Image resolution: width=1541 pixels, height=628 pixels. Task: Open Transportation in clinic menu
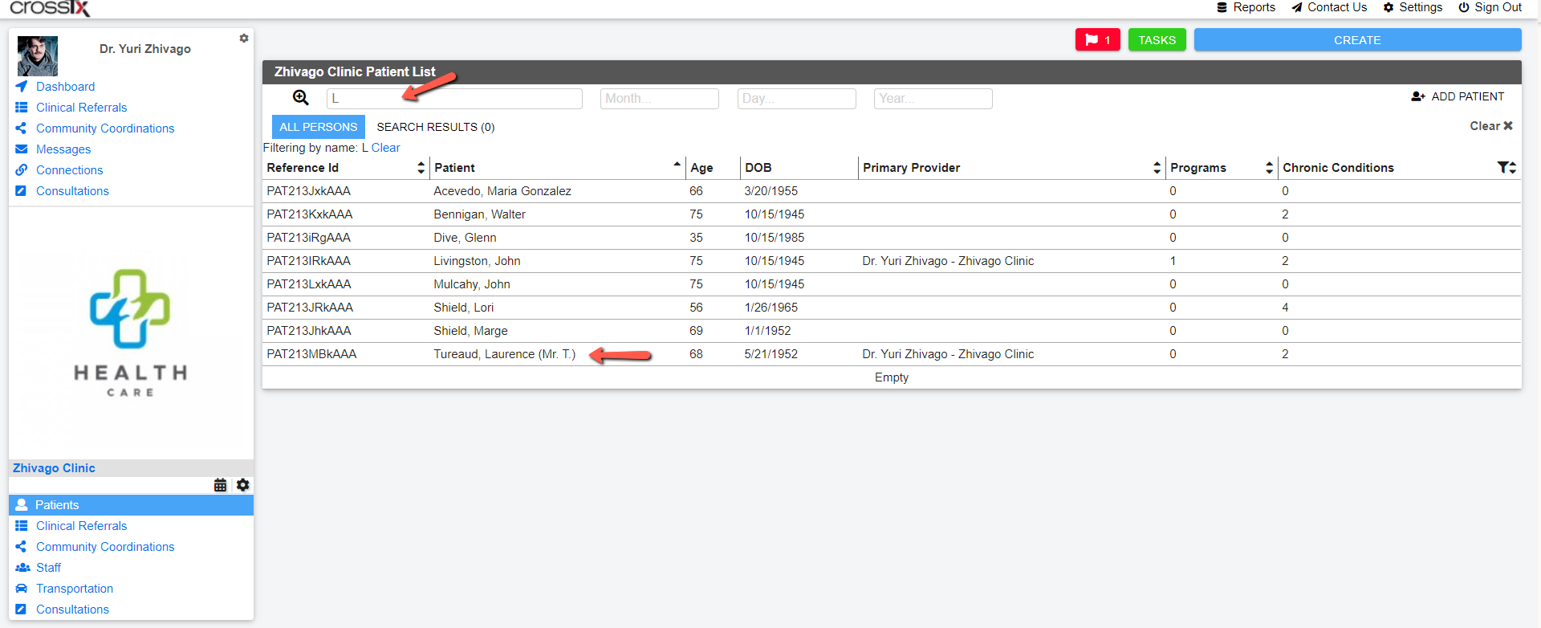coord(75,589)
